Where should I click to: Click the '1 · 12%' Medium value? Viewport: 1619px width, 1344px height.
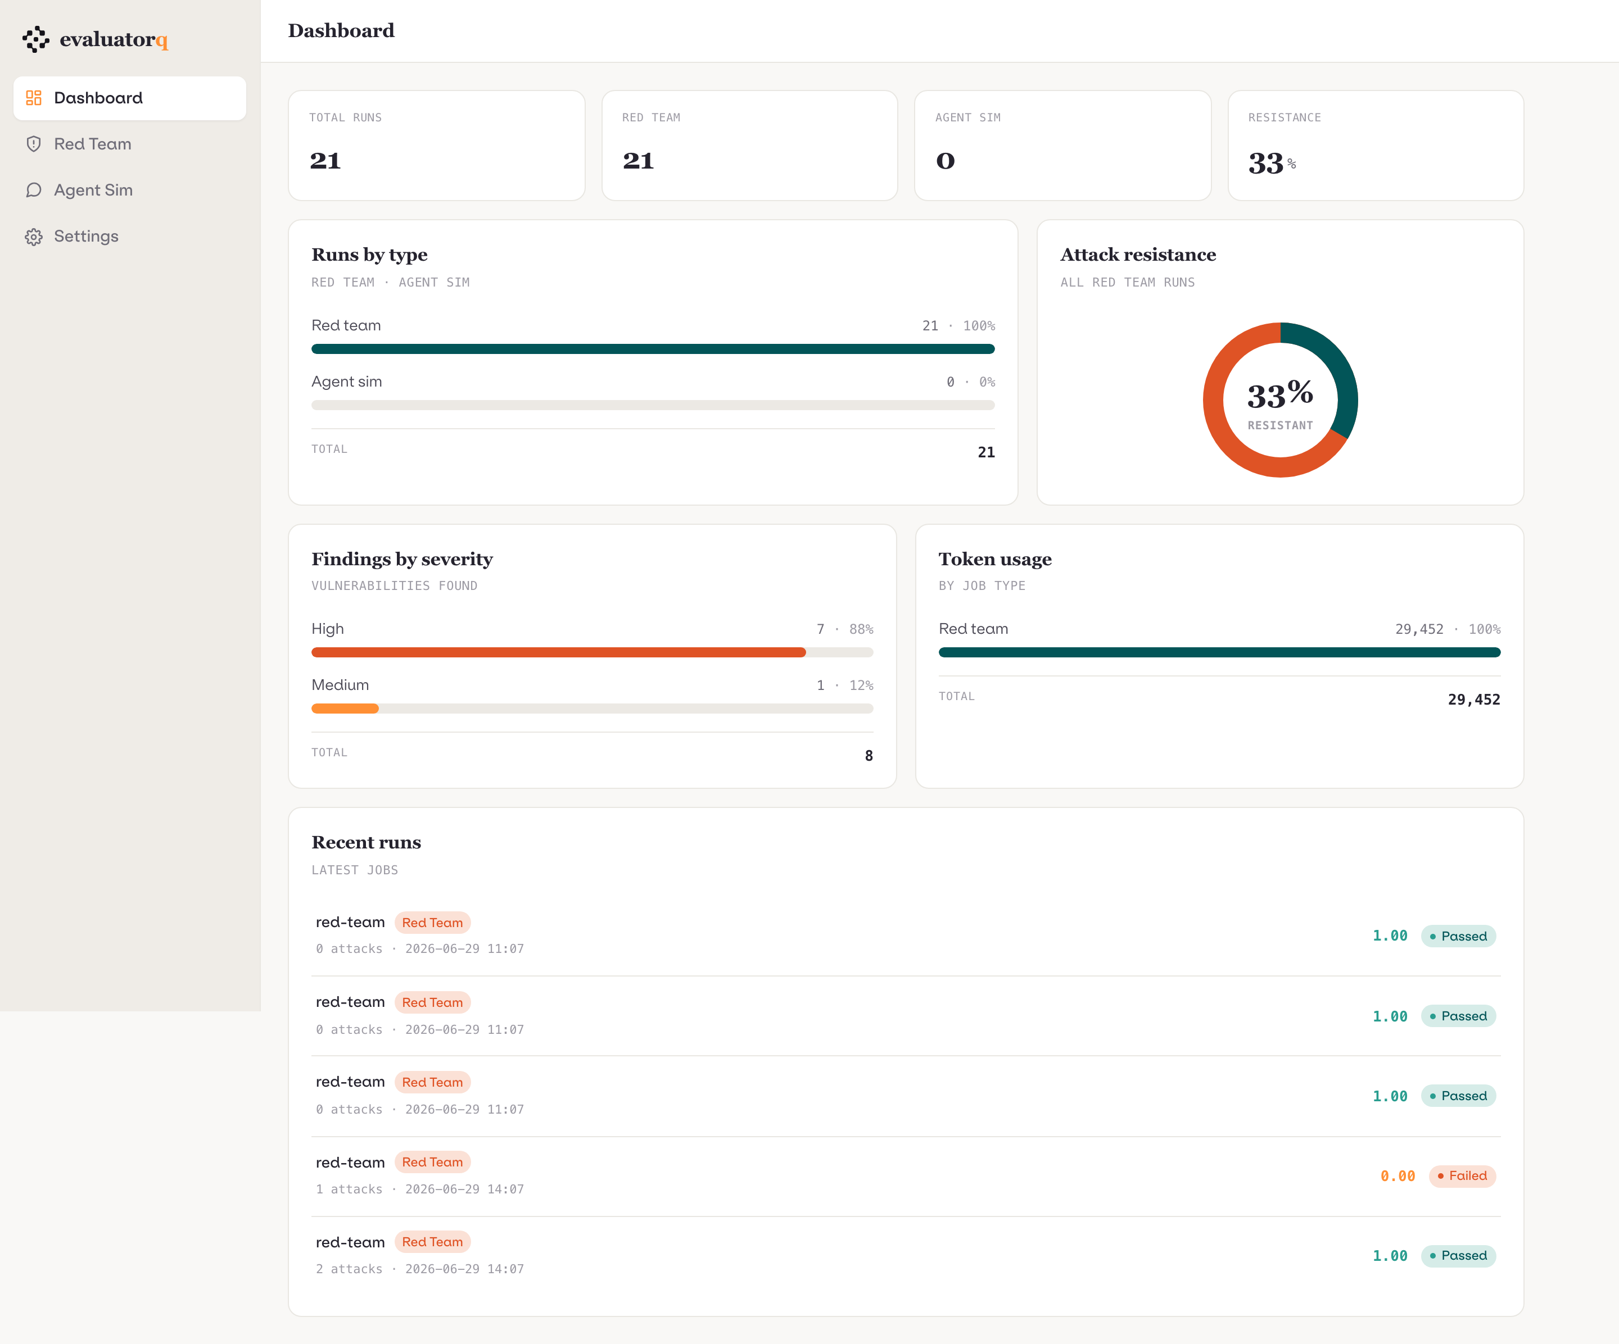tap(845, 686)
